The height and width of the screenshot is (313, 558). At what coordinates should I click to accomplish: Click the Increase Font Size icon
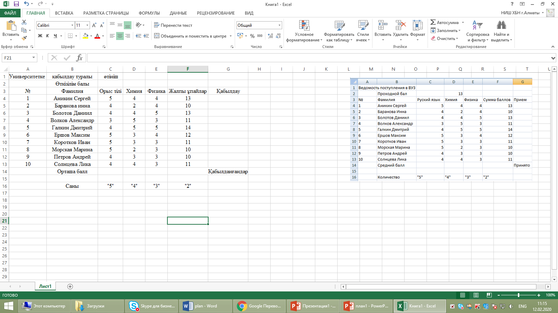tap(94, 25)
